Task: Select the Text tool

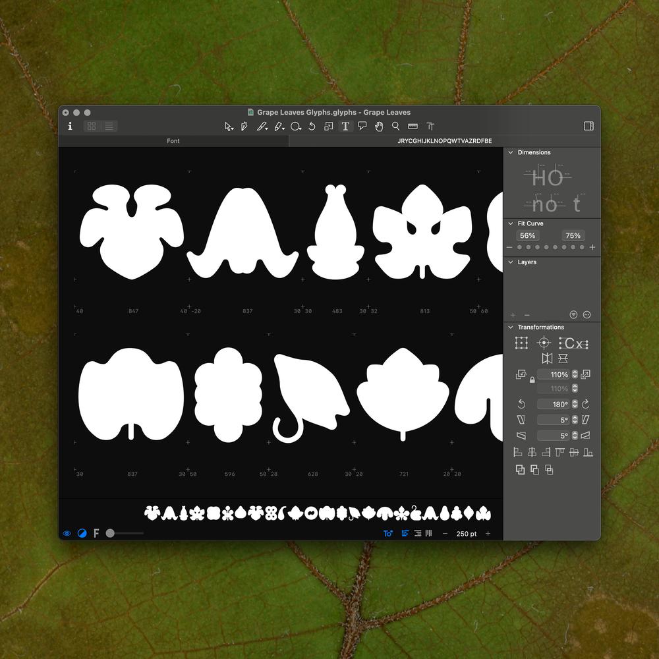Action: click(x=345, y=127)
